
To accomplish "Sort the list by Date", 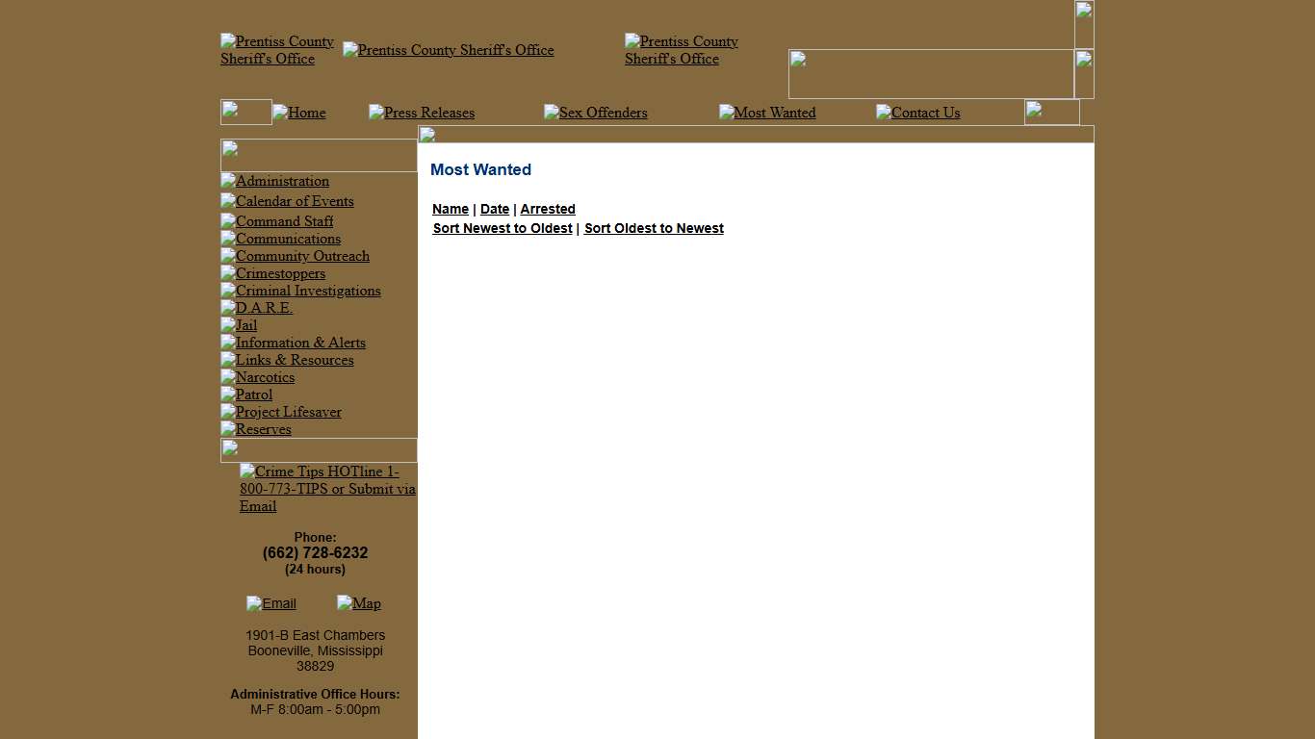I will point(494,209).
